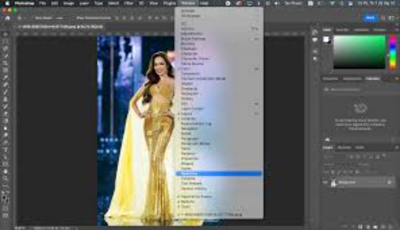
Task: Click the Background layer thumbnail
Action: [333, 182]
